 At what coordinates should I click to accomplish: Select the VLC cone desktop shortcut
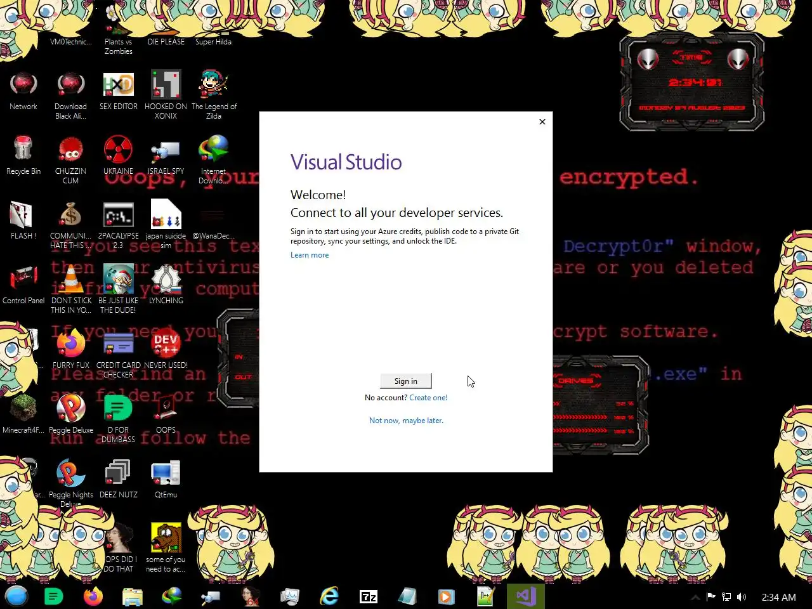click(x=71, y=289)
